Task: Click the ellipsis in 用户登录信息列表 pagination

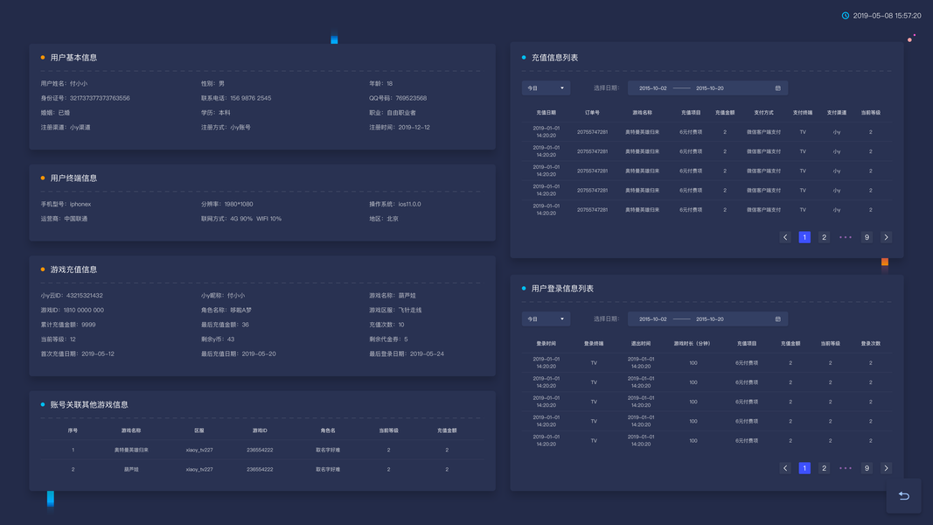Action: (846, 468)
